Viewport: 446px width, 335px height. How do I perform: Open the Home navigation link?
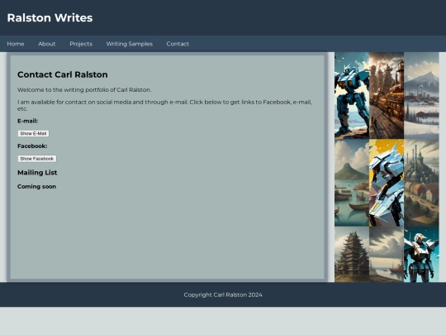click(x=16, y=44)
